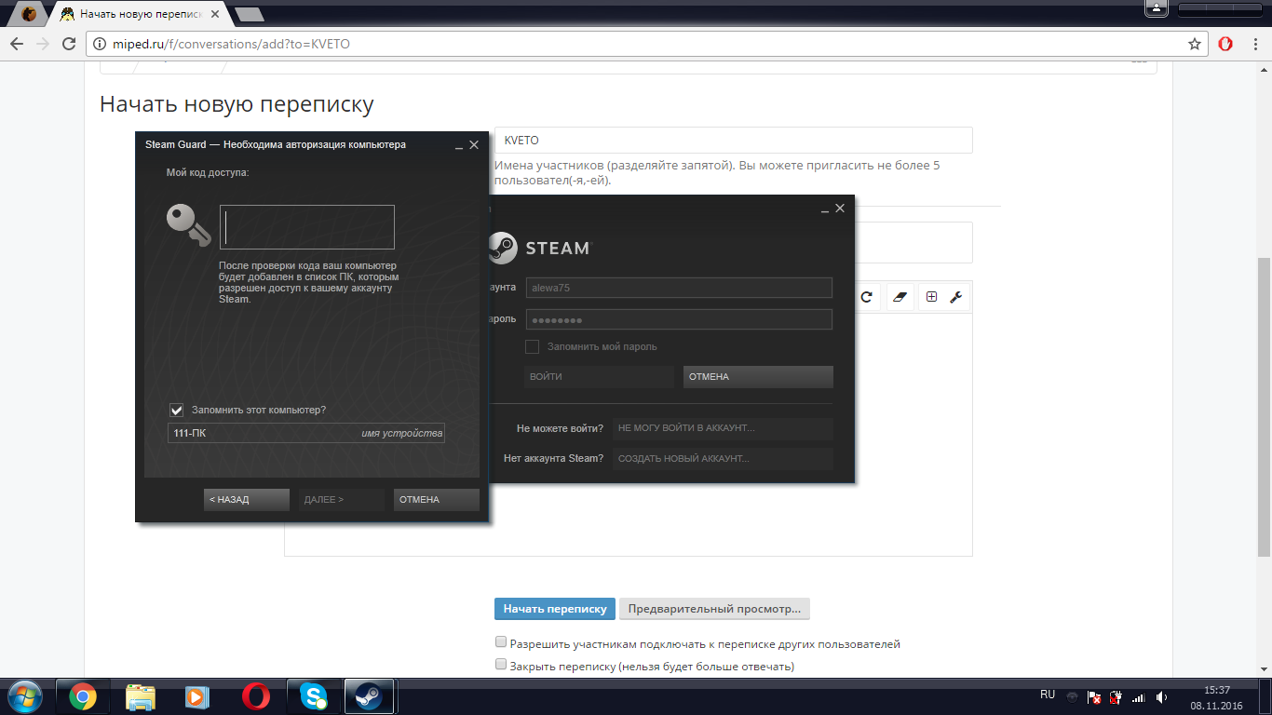The width and height of the screenshot is (1272, 715).
Task: Click the 'ДАЛЕЕ >' button in Steam Guard
Action: click(342, 500)
